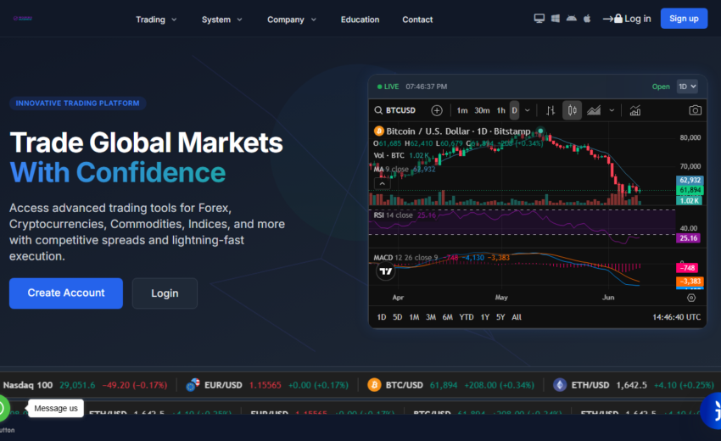721x441 pixels.
Task: Click the 61,894 current price label
Action: pos(689,190)
